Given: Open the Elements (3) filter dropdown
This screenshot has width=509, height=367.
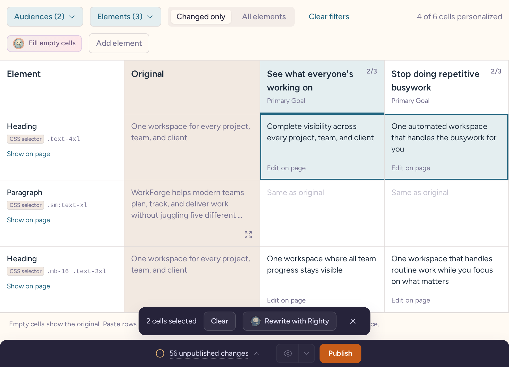Looking at the screenshot, I should (x=126, y=17).
